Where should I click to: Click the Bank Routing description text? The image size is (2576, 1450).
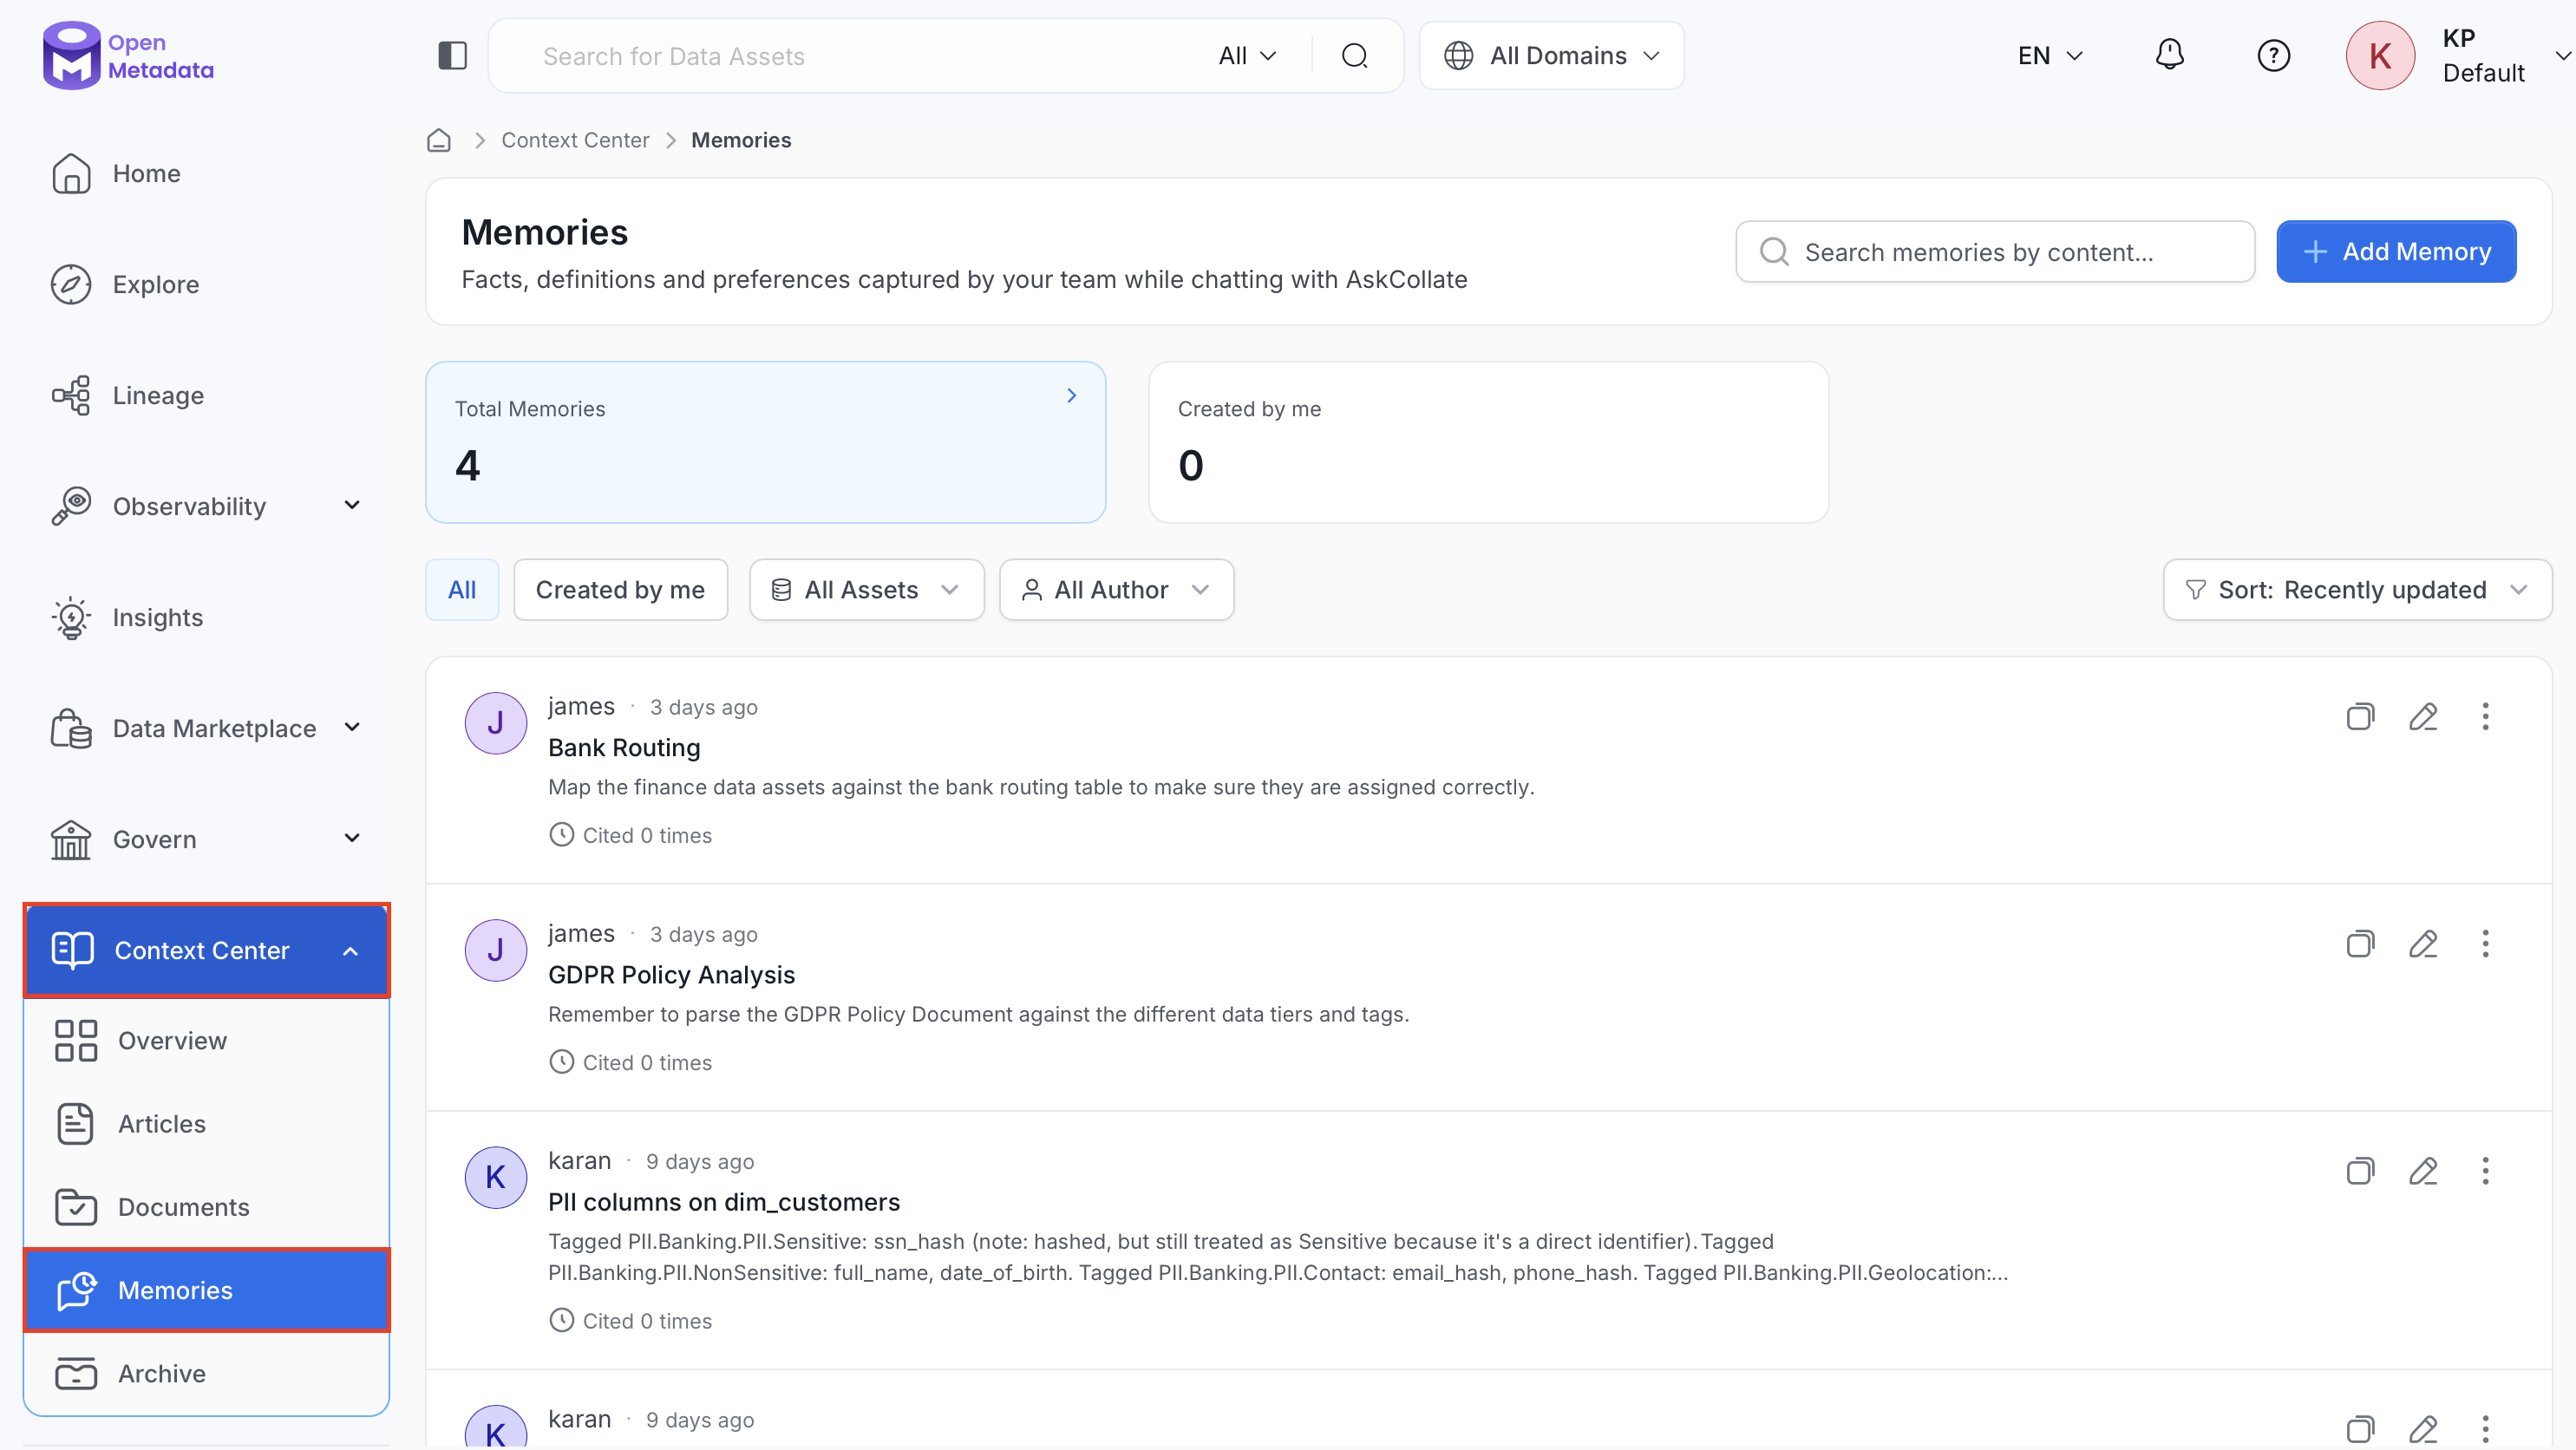pyautogui.click(x=1041, y=788)
